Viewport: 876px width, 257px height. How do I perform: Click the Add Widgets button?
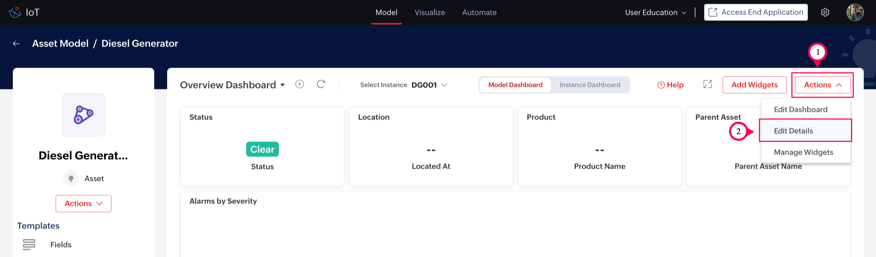tap(754, 85)
